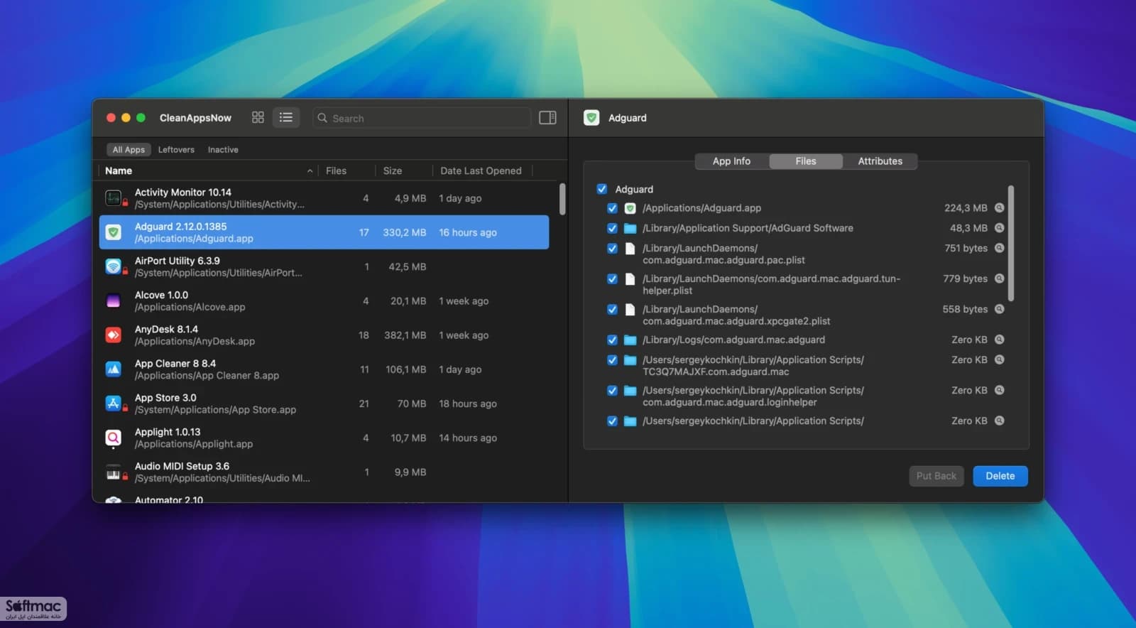The width and height of the screenshot is (1136, 628).
Task: Open the App Info tab
Action: [x=731, y=161]
